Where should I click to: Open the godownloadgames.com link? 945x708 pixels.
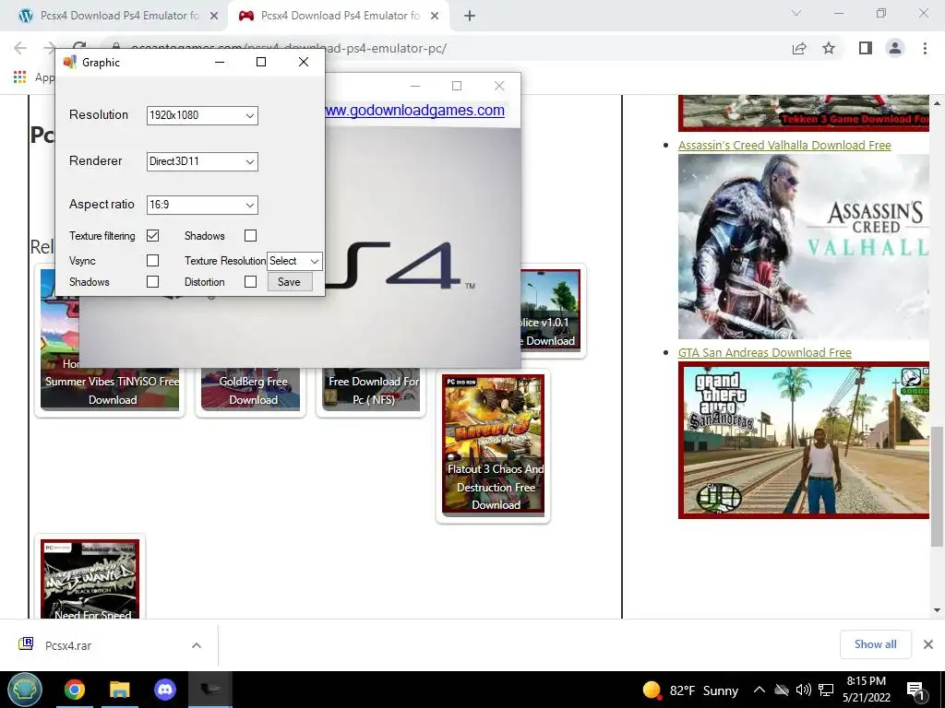point(414,111)
